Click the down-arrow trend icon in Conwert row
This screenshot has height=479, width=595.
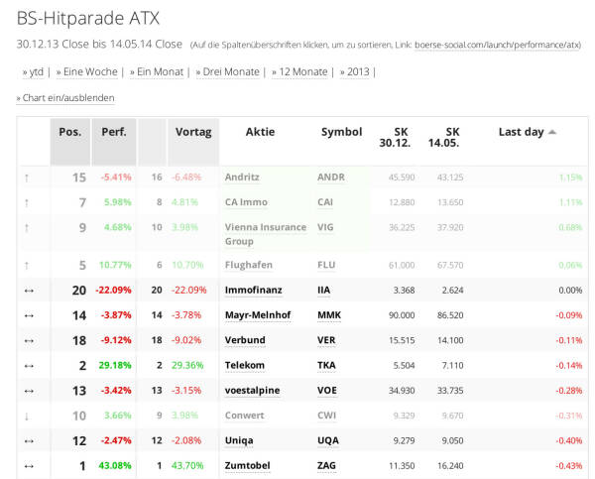[x=27, y=416]
